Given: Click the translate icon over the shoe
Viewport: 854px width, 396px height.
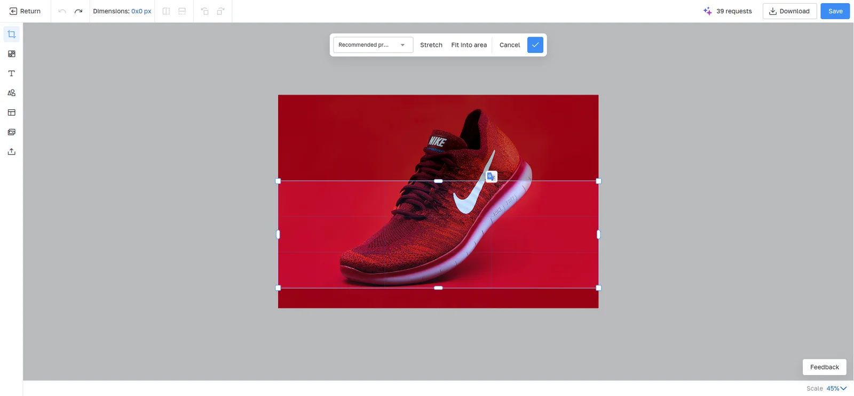Looking at the screenshot, I should pos(492,176).
